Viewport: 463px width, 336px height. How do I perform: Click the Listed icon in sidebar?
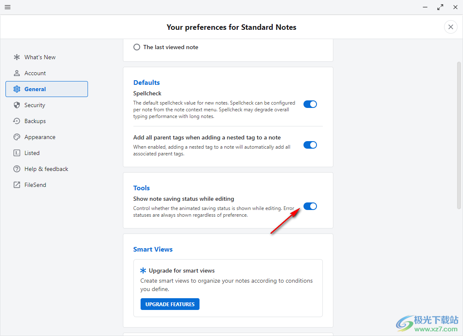coord(17,153)
